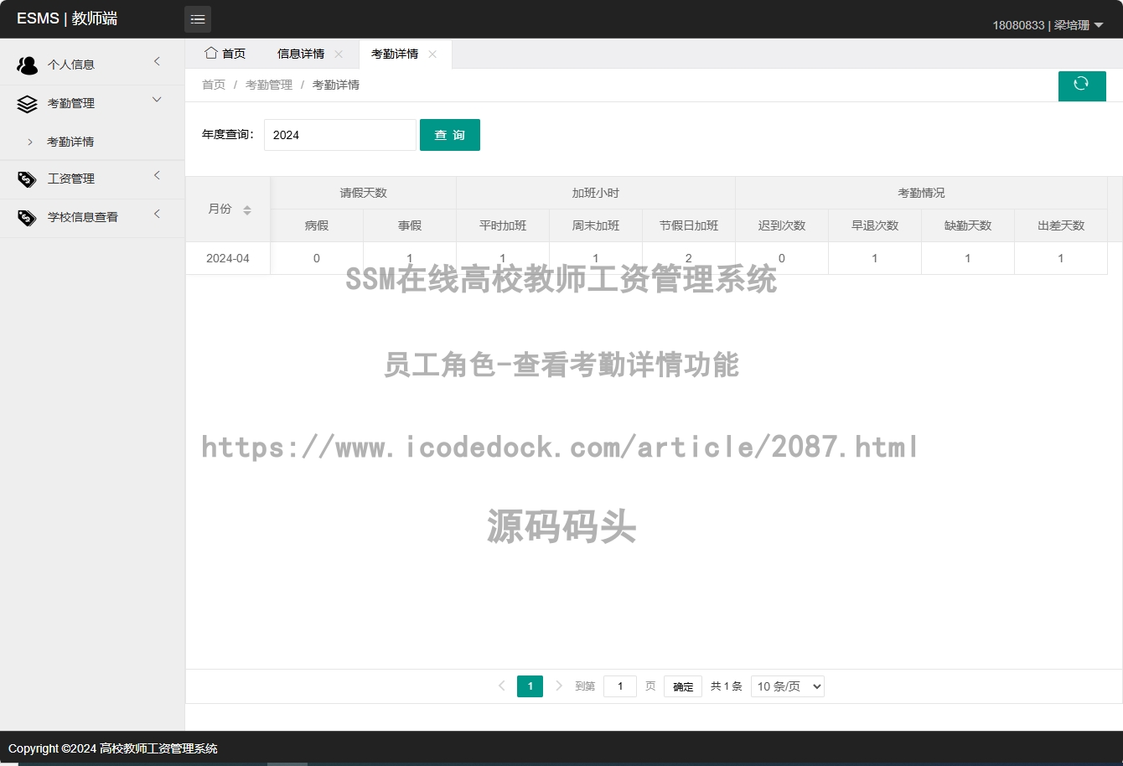Image resolution: width=1123 pixels, height=766 pixels.
Task: Open the 10 条/页 page size dropdown
Action: click(788, 686)
